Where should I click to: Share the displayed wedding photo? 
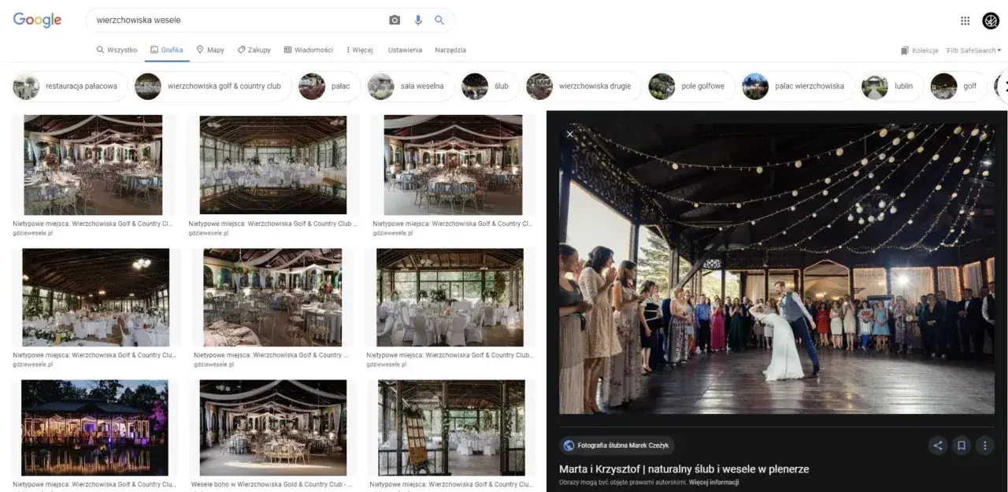(x=937, y=445)
